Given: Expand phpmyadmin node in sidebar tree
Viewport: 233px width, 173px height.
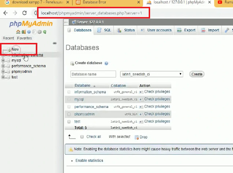Looking at the screenshot, I should (x=3, y=71).
